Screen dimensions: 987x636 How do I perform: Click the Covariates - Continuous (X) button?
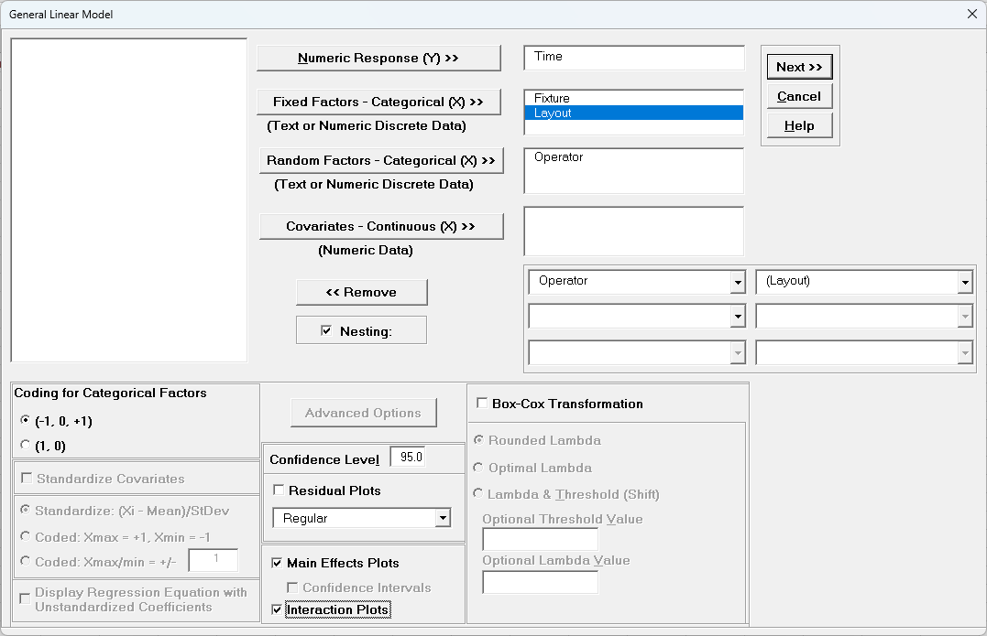[381, 226]
